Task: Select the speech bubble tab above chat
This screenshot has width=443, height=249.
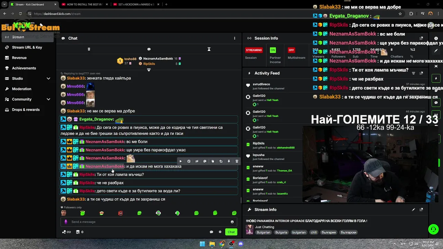Action: (x=149, y=49)
